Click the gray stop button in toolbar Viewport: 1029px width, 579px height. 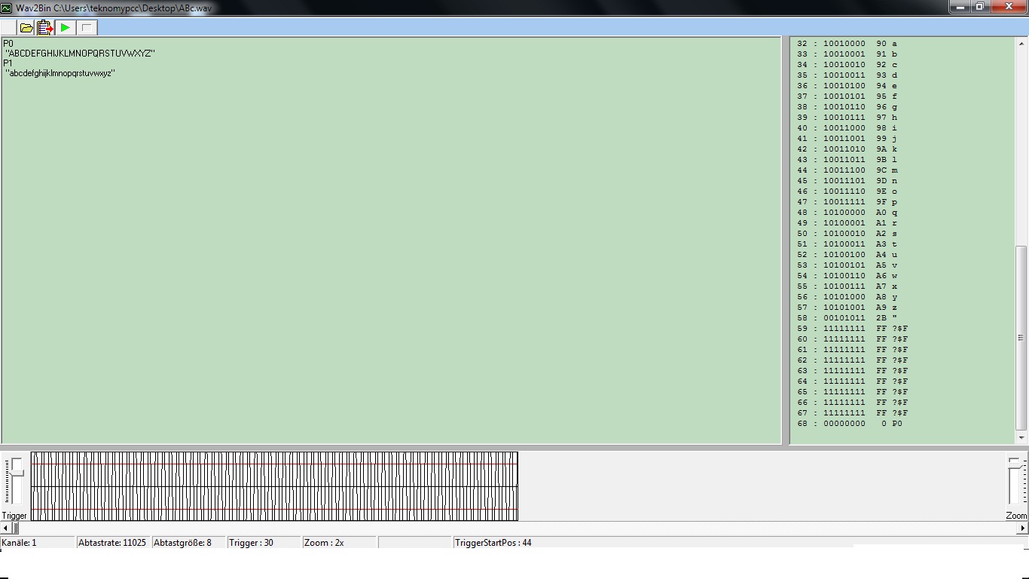click(87, 28)
